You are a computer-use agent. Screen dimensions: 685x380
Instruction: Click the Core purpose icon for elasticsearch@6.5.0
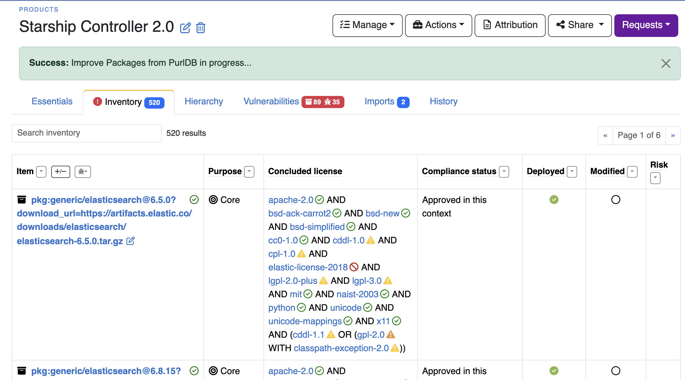pos(213,200)
